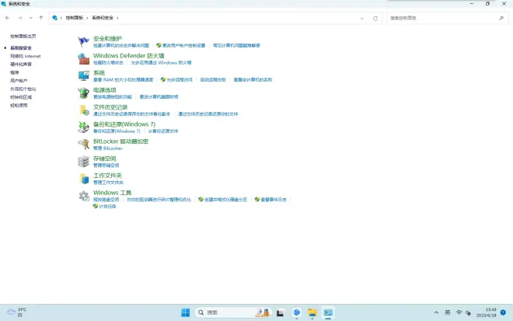
Task: Click the Windows 工具 gear icon
Action: click(x=83, y=196)
